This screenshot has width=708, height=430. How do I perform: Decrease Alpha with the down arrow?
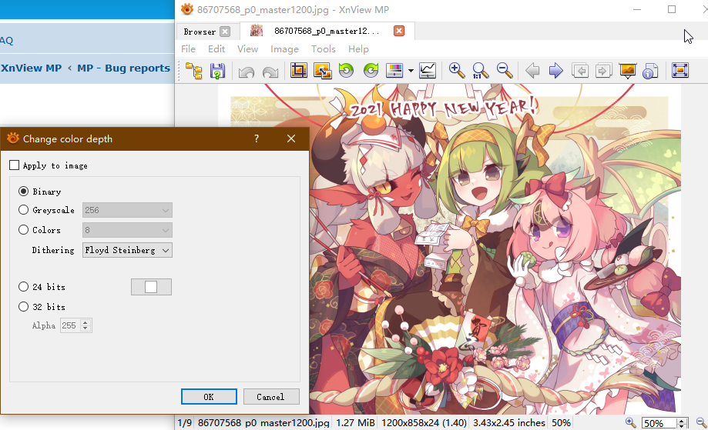[86, 328]
